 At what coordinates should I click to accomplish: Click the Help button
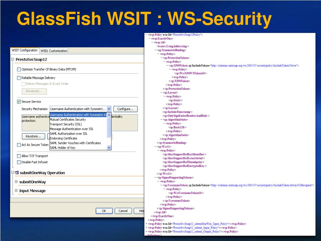tap(139, 211)
